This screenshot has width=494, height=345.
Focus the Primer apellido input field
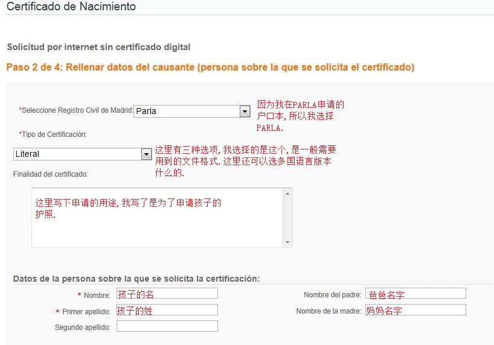167,310
